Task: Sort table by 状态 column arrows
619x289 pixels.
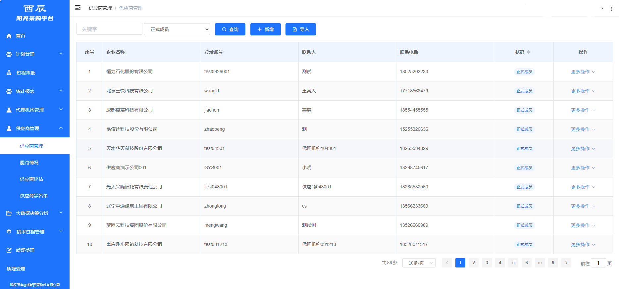Action: tap(529, 52)
